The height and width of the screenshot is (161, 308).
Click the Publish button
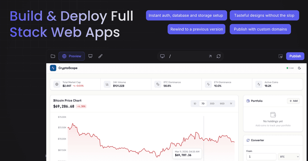[295, 56]
